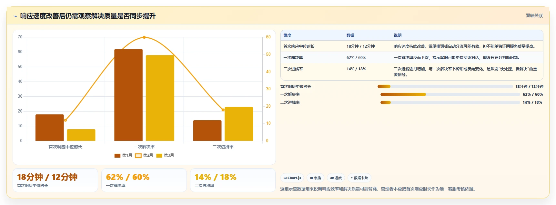Click the footnote starting 这组示意数据
Image resolution: width=556 pixels, height=205 pixels.
click(378, 189)
